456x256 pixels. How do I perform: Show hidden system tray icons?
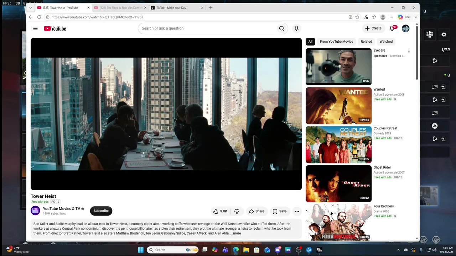[398, 250]
